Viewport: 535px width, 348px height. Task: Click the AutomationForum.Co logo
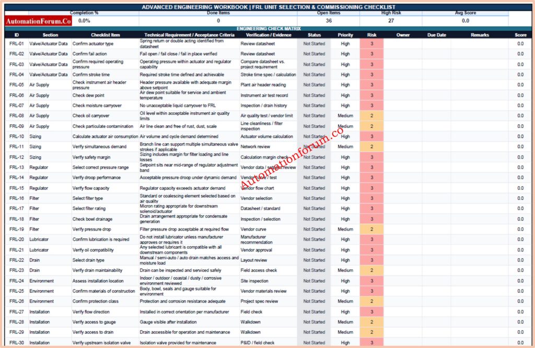click(x=39, y=21)
